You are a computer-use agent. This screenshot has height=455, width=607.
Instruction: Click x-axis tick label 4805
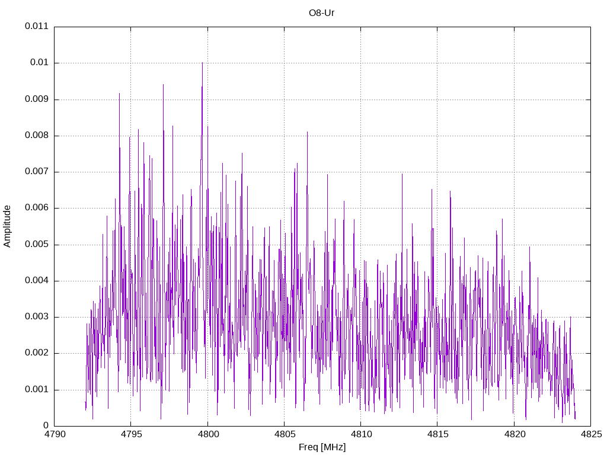click(285, 434)
